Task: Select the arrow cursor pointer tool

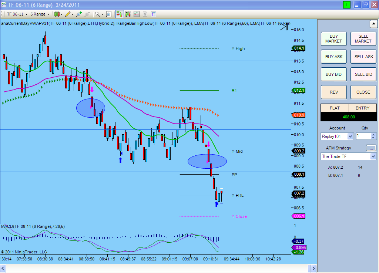Action: click(x=97, y=14)
